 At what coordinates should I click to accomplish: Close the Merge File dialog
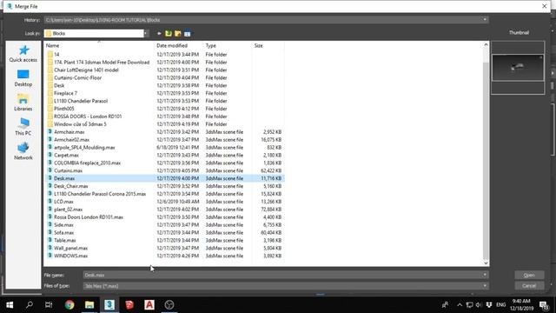(545, 6)
